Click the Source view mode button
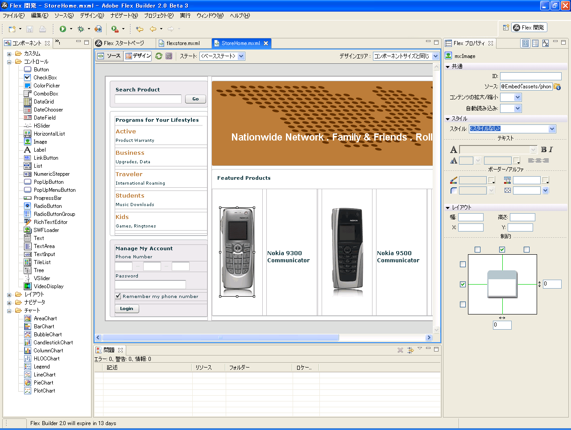The width and height of the screenshot is (571, 430). click(x=109, y=56)
